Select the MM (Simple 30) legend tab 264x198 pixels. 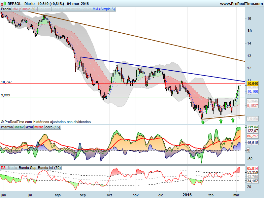point(24,9)
